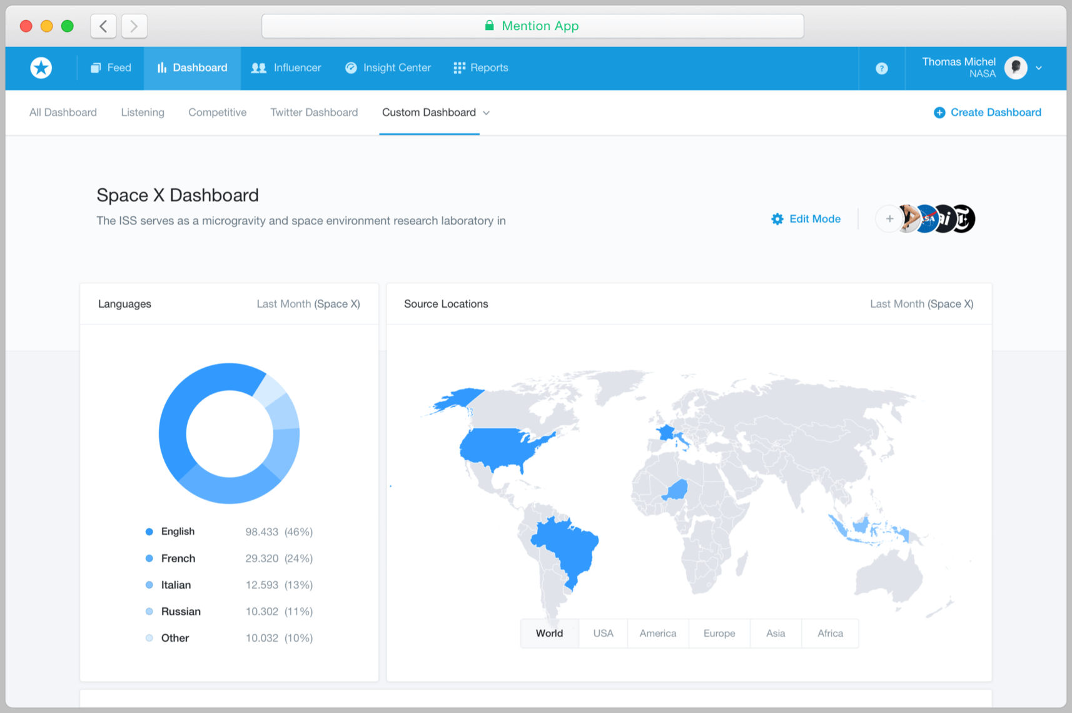The height and width of the screenshot is (713, 1072).
Task: Click the English legend color dot
Action: click(149, 532)
